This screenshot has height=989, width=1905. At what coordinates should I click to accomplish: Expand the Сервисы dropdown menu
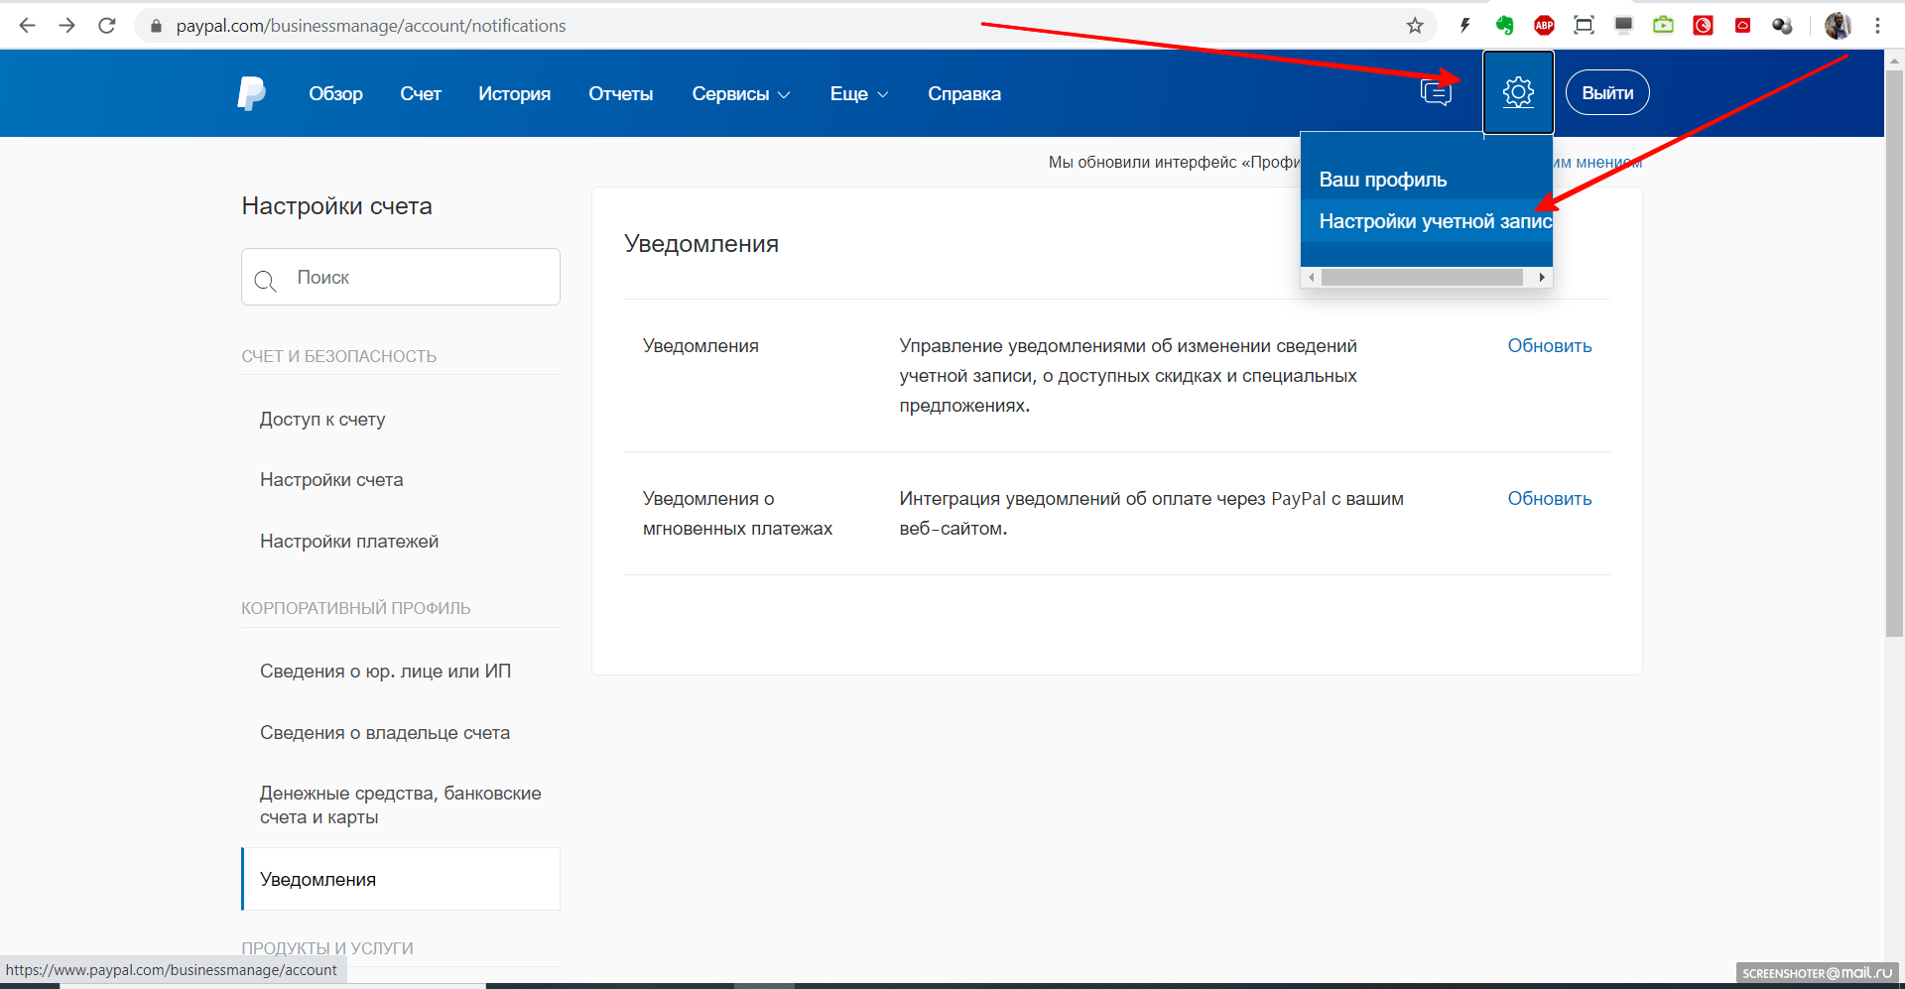coord(740,94)
